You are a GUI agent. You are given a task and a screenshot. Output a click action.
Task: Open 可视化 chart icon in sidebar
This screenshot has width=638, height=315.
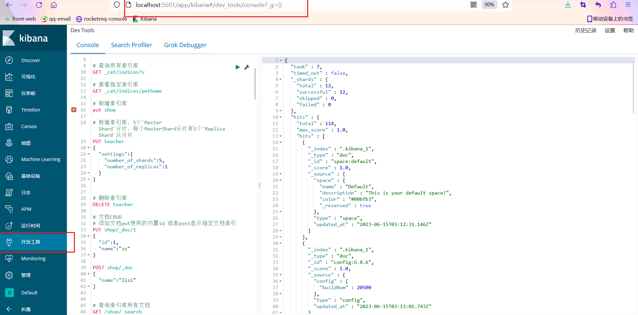tap(9, 77)
